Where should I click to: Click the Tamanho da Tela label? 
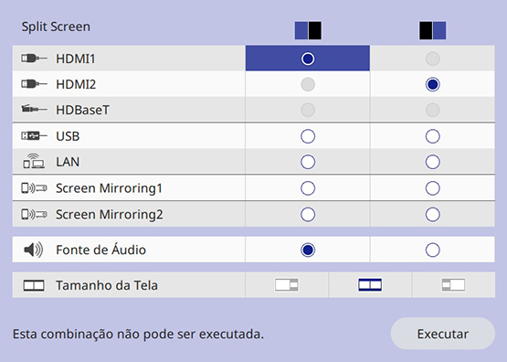(107, 285)
